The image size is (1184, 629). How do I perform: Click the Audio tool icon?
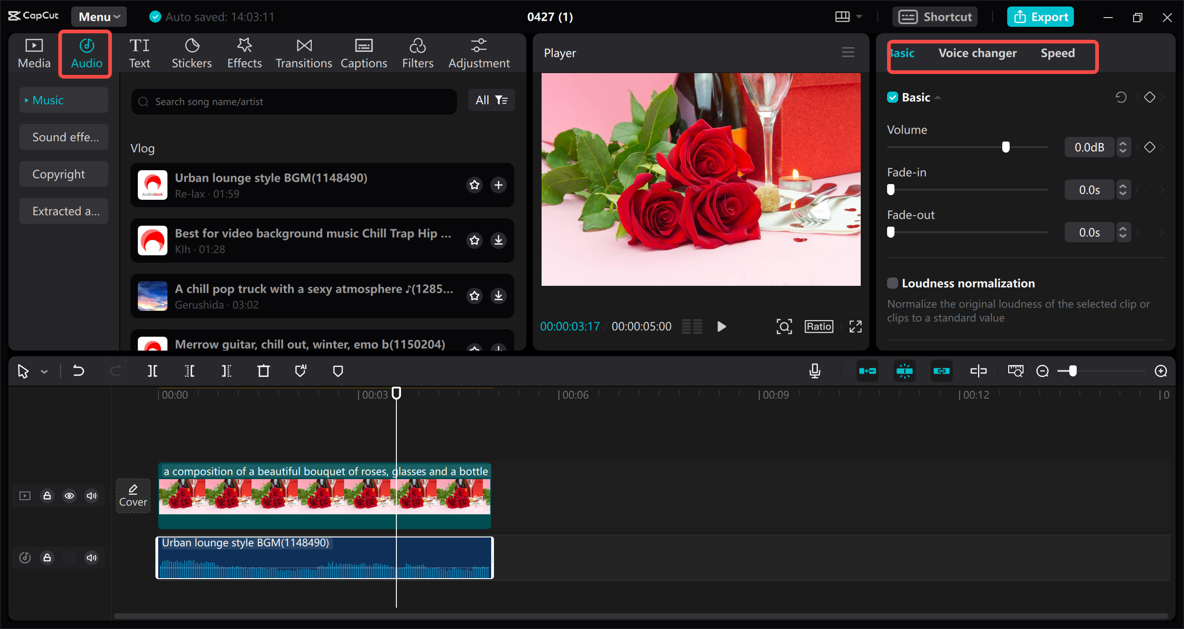coord(86,52)
